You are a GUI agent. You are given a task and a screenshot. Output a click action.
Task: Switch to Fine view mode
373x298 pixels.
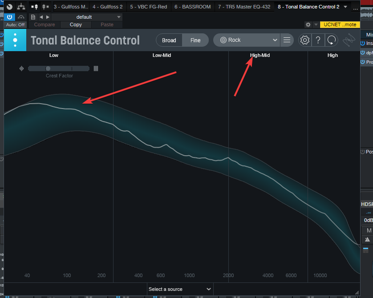click(x=195, y=40)
